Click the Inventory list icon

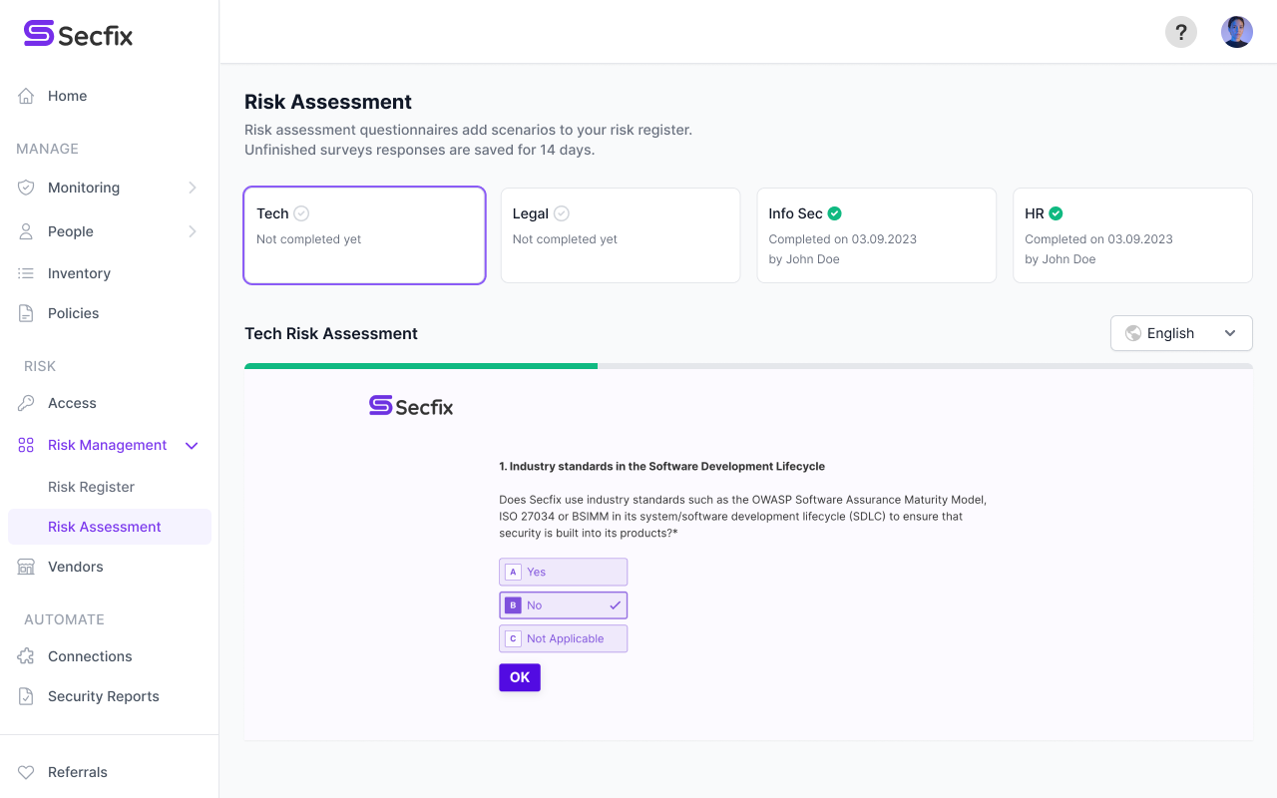pyautogui.click(x=27, y=273)
